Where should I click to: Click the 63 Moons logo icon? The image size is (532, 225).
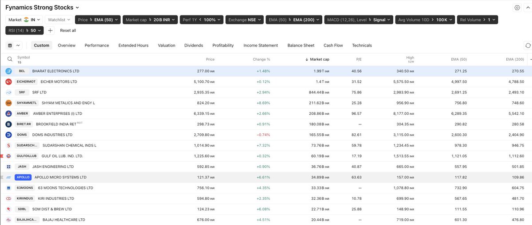[8, 188]
